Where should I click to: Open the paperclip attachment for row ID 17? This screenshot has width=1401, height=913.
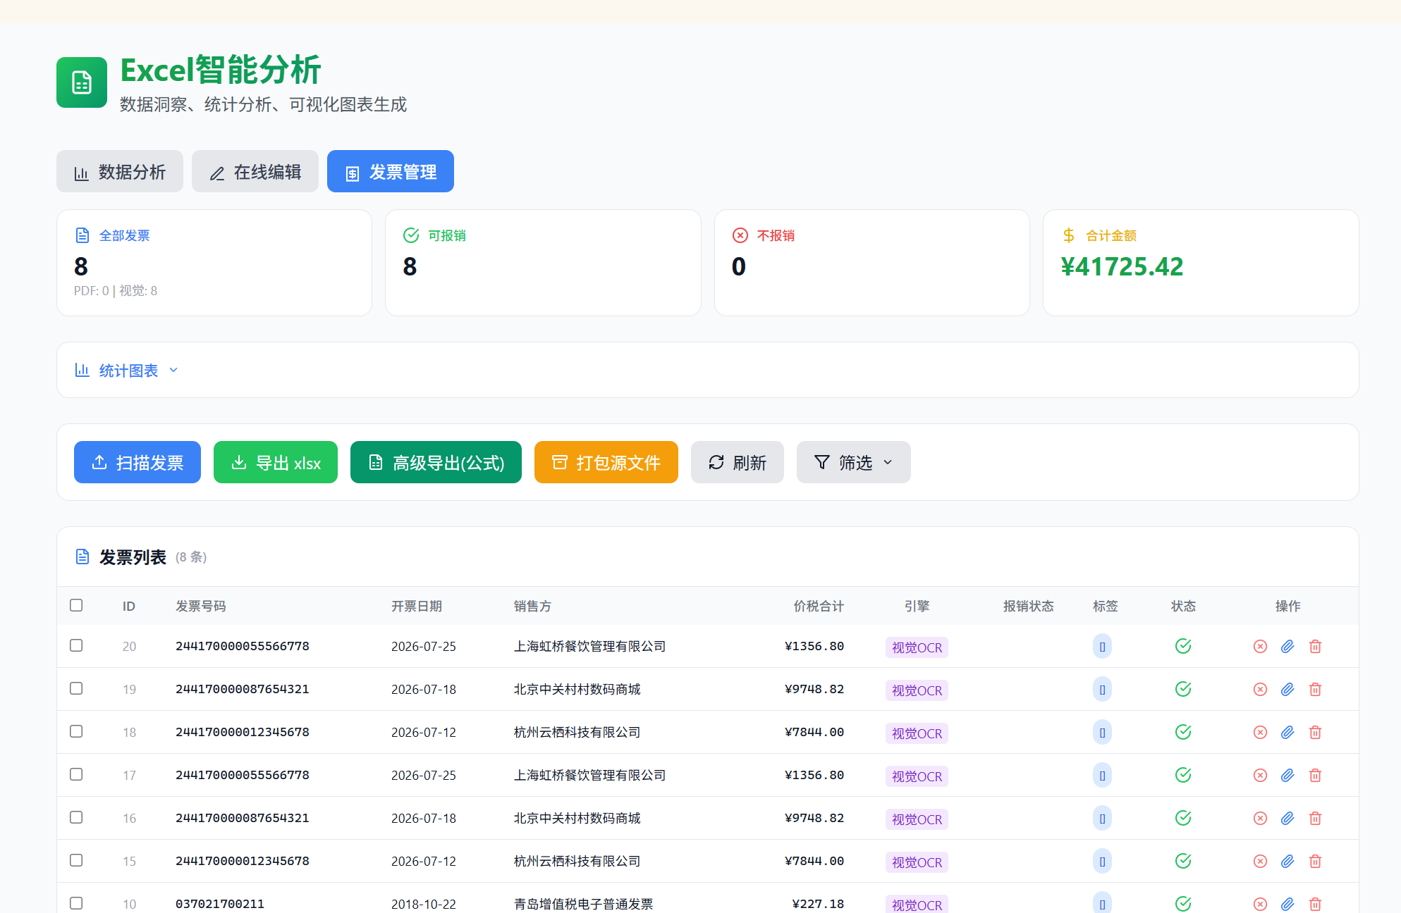[x=1287, y=776]
